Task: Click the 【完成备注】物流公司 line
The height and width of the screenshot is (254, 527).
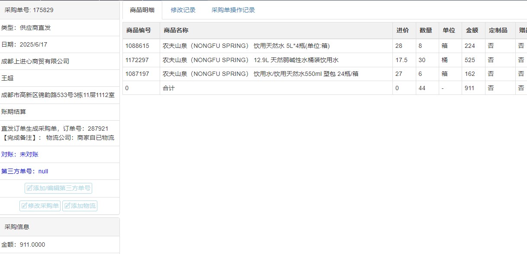Action: [58, 138]
